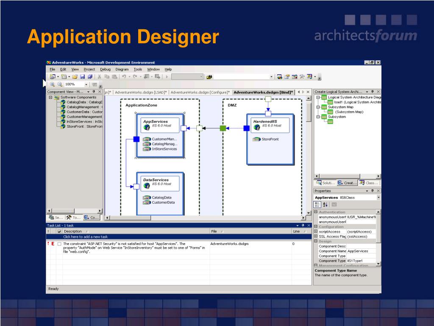The width and height of the screenshot is (434, 326).
Task: Open the Diagram menu
Action: (x=122, y=69)
